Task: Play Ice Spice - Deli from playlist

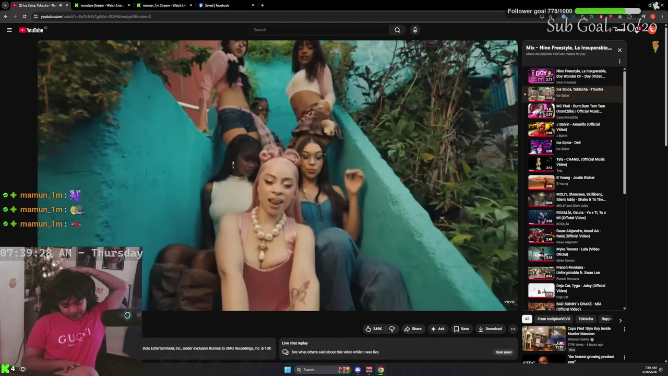Action: (573, 147)
